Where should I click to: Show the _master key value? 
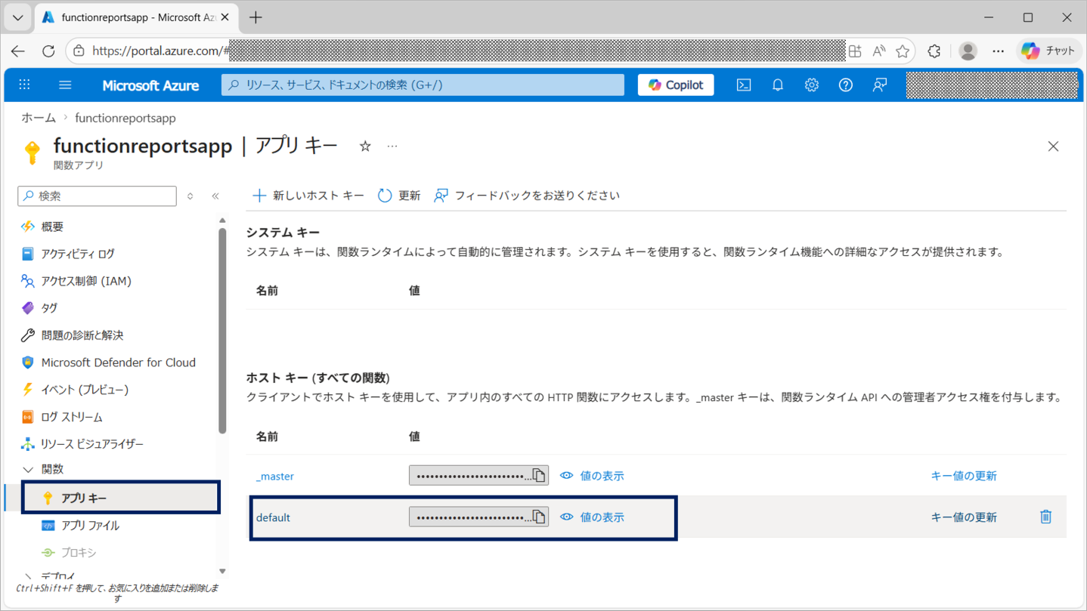point(592,476)
